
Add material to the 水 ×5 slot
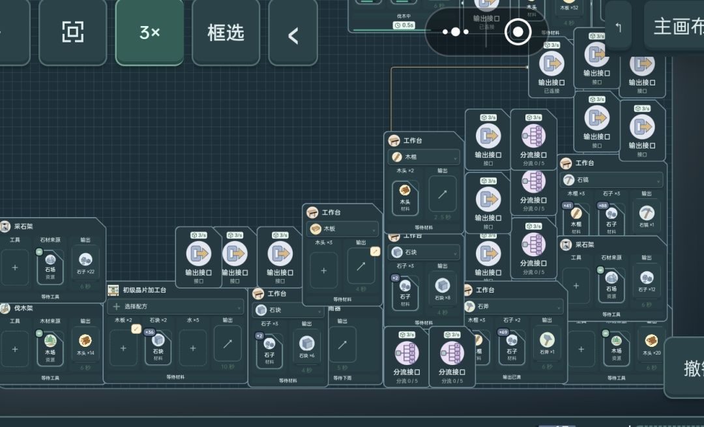(x=192, y=348)
